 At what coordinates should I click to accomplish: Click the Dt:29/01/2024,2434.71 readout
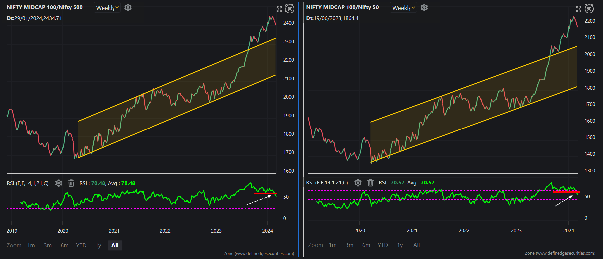pos(34,18)
